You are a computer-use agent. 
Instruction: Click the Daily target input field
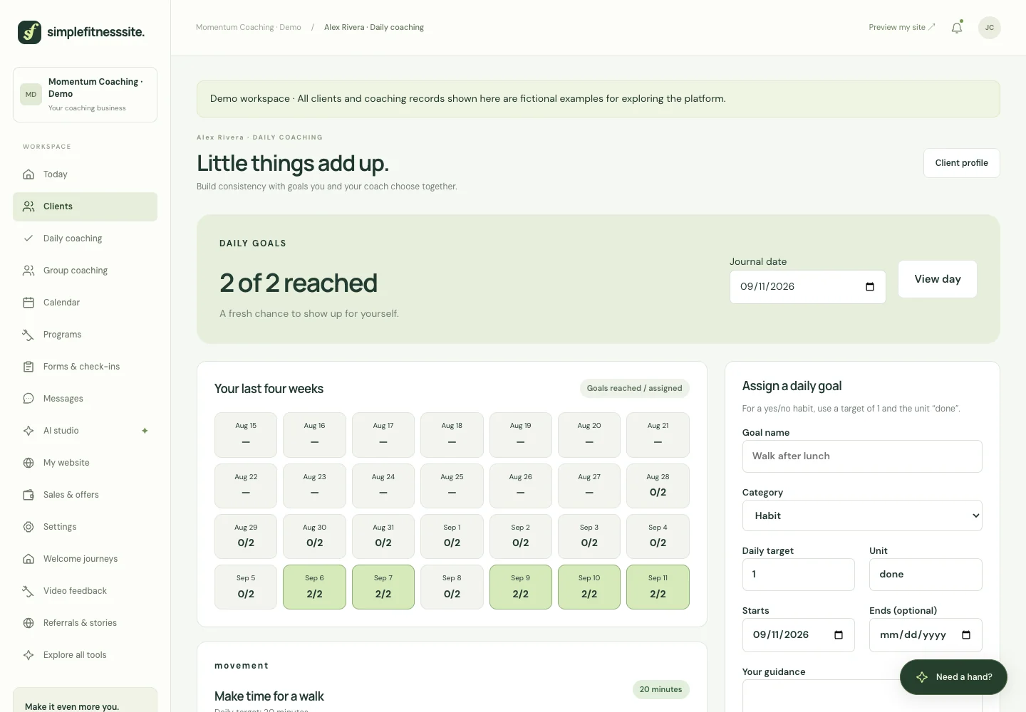point(798,575)
